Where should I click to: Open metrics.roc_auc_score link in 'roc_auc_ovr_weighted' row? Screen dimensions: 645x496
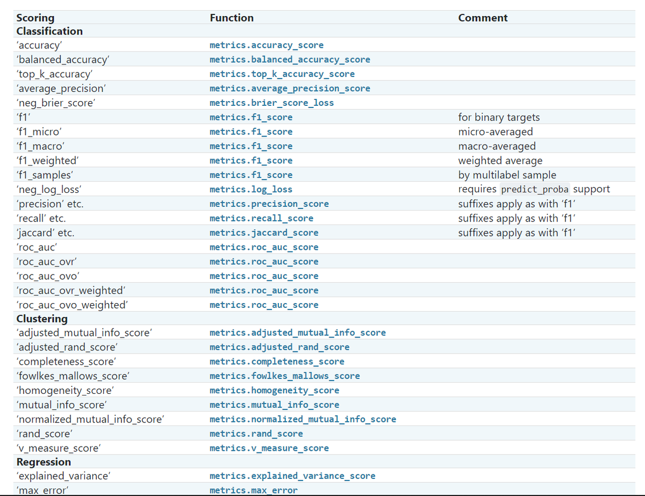[x=264, y=291]
